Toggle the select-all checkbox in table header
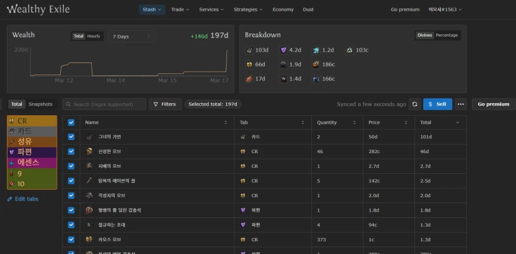The height and width of the screenshot is (254, 516). [71, 122]
